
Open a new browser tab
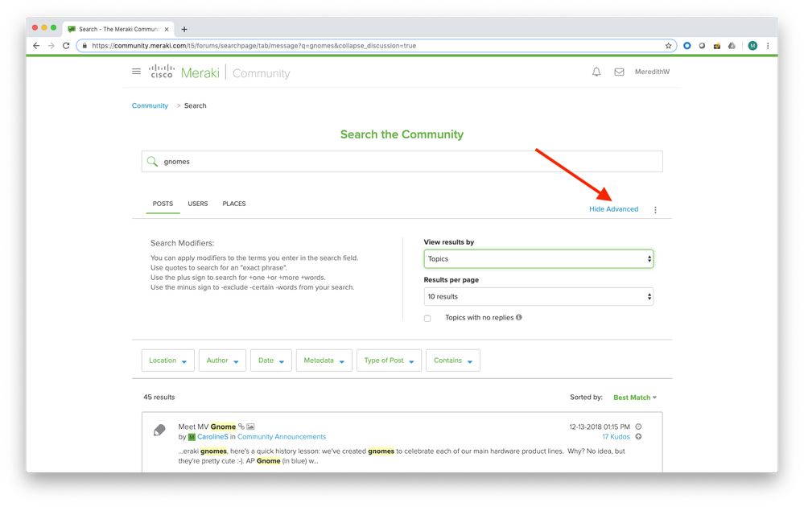point(184,29)
